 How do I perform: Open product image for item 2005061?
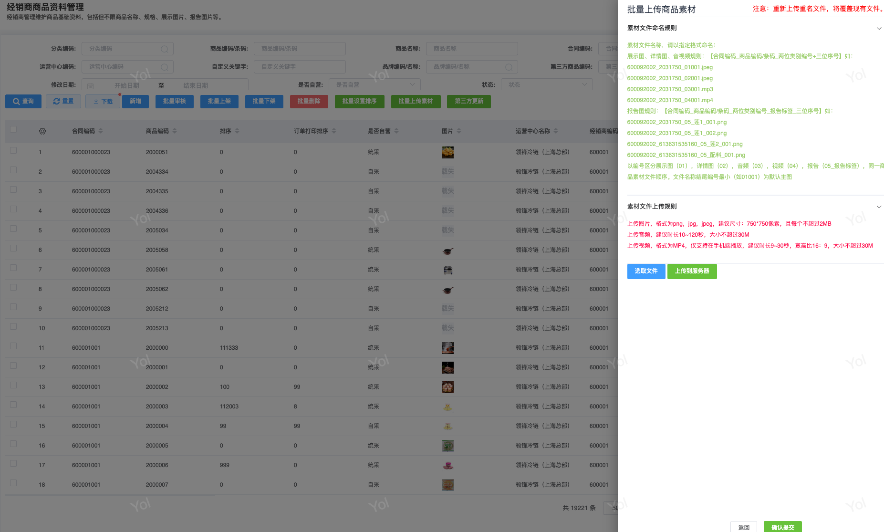[447, 270]
